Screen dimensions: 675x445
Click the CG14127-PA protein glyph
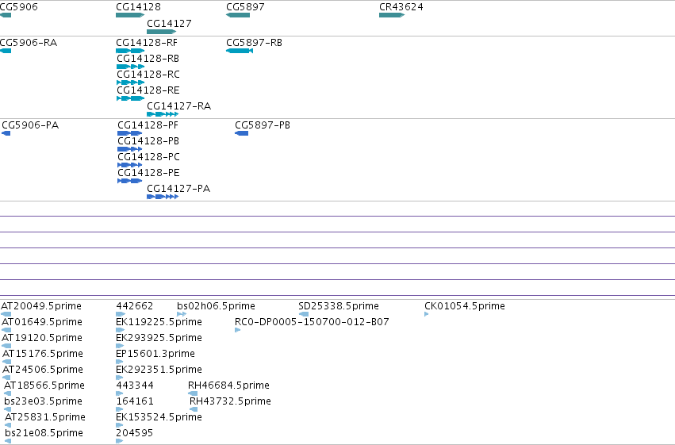pyautogui.click(x=163, y=197)
